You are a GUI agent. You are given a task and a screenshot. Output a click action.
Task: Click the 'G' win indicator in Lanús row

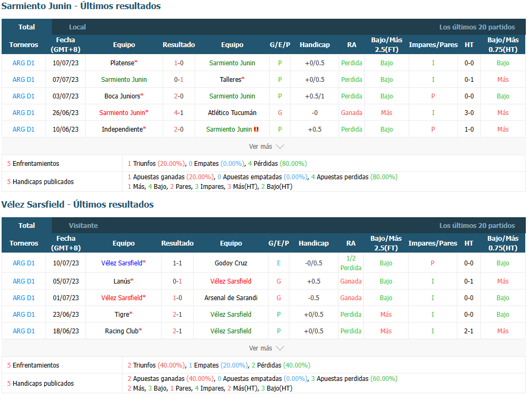click(279, 281)
